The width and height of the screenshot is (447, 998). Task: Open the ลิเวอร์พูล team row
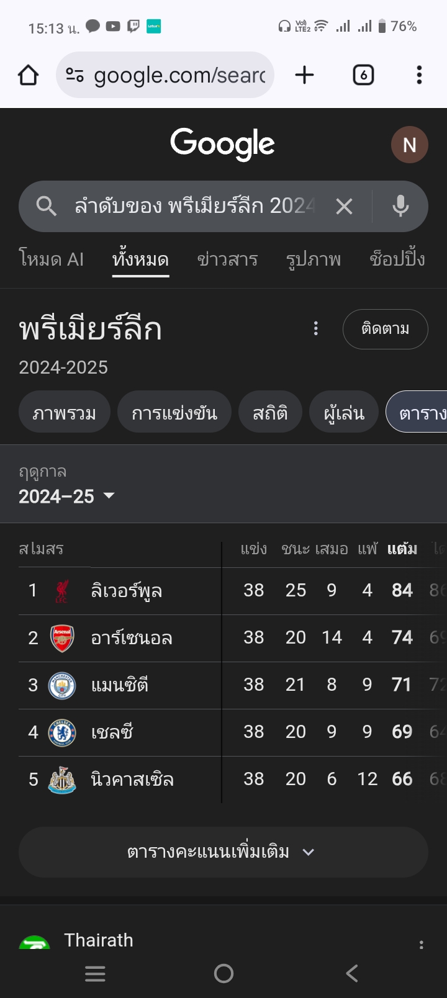coord(127,590)
